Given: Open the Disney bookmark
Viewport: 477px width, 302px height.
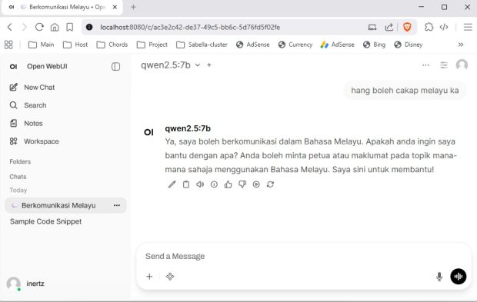Looking at the screenshot, I should pos(408,45).
